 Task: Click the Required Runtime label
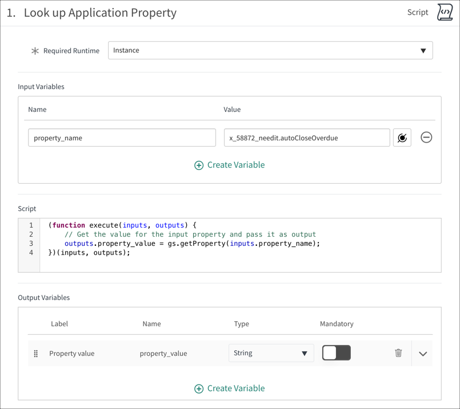click(71, 51)
